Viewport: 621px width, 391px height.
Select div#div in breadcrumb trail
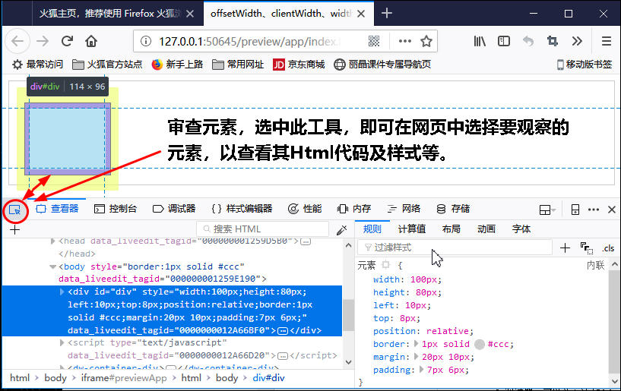coord(268,378)
